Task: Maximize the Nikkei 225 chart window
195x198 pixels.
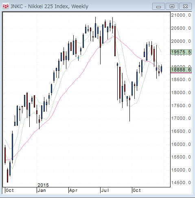Action: click(172, 7)
